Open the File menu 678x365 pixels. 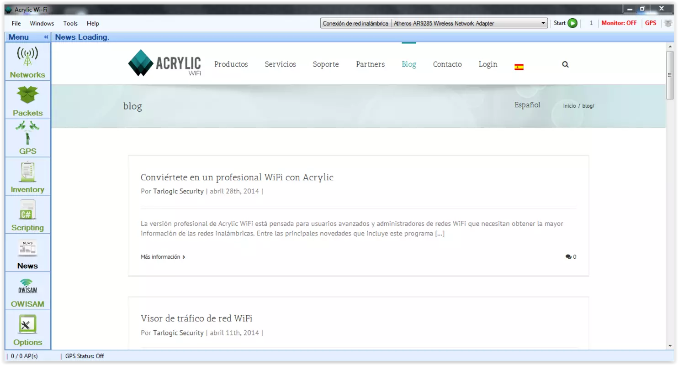click(x=16, y=23)
